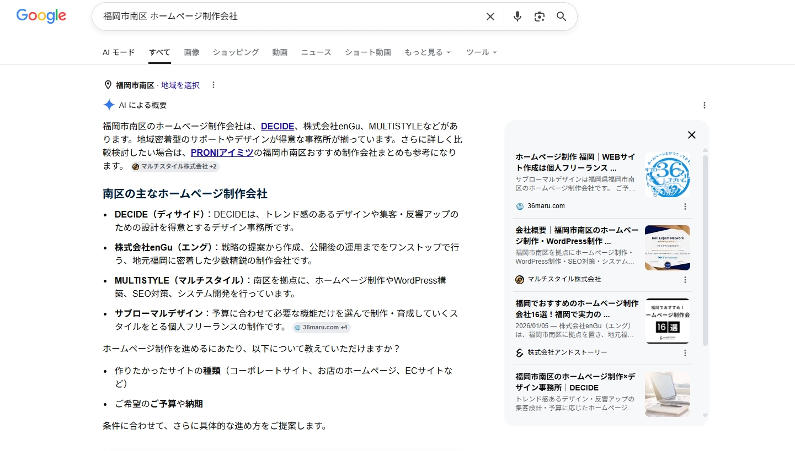
Task: Open three-dot menu for 株式会社アンドストーリー source
Action: click(685, 352)
